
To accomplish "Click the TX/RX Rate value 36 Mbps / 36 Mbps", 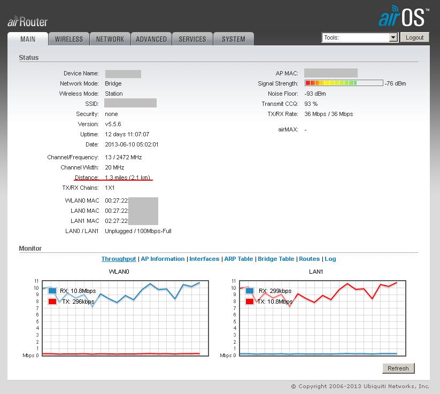I will click(329, 114).
